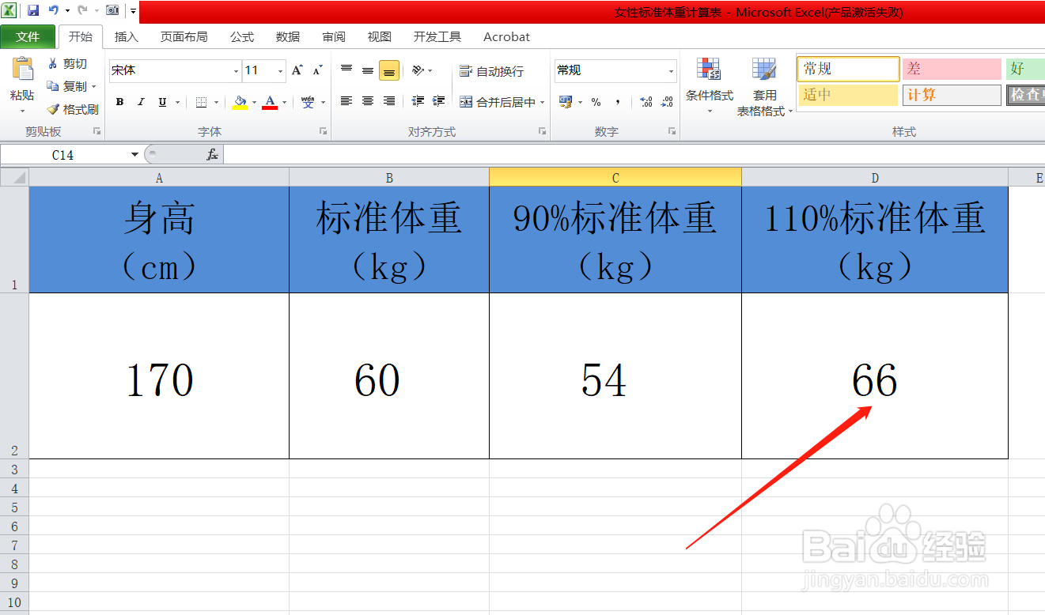Align text right
The image size is (1045, 615).
point(389,101)
